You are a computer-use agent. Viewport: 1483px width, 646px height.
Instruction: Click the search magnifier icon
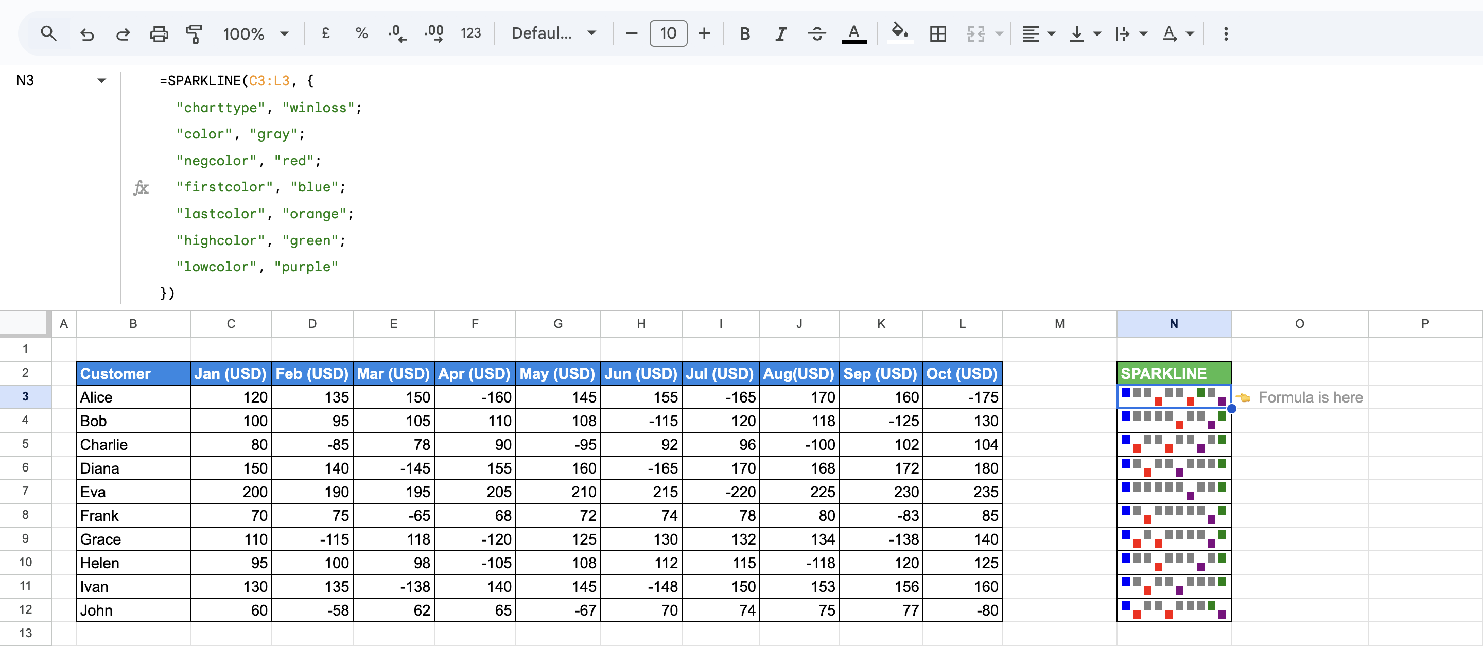(49, 33)
